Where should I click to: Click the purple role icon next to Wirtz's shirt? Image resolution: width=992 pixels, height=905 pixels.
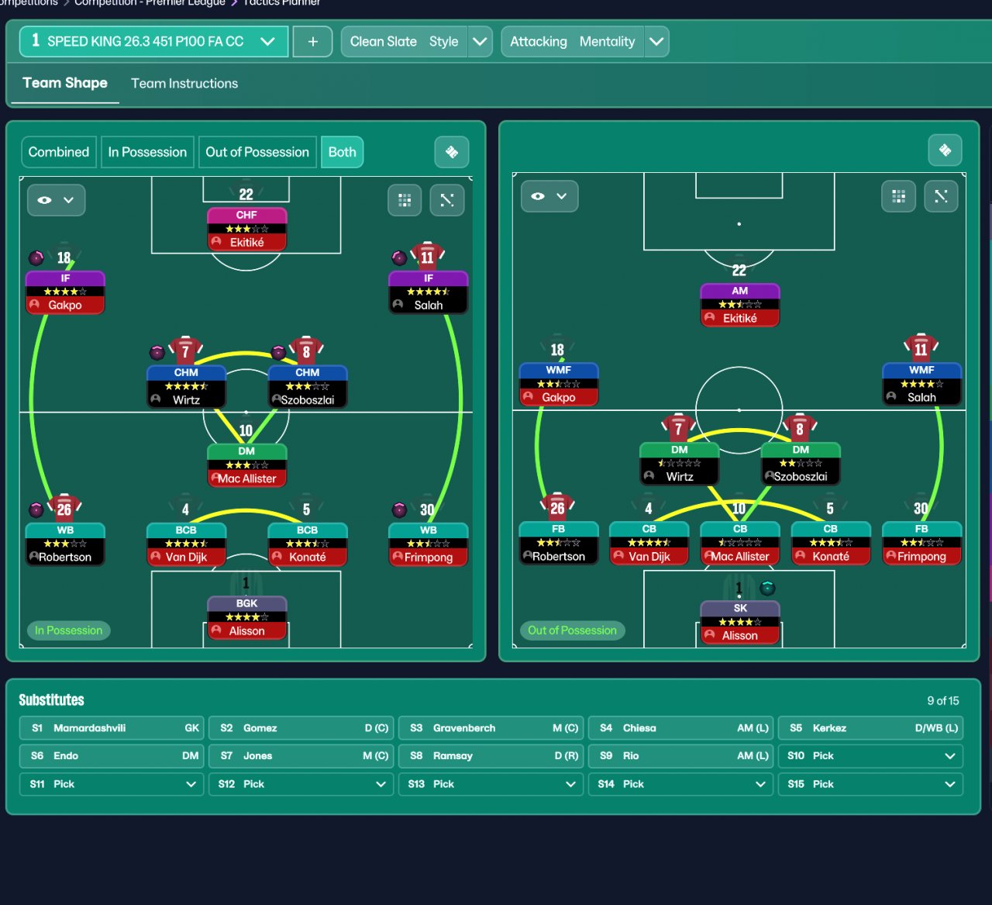157,353
